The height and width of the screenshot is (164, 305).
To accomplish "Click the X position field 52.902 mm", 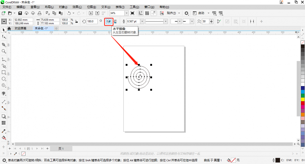I will [x=23, y=20].
